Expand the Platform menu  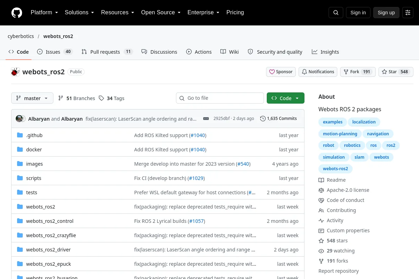(44, 13)
